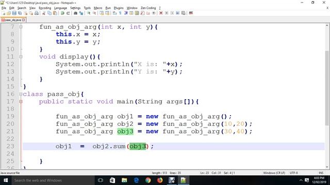Viewport: 330px width, 185px height.
Task: Click the editor's vertical scrollbar thumb
Action: pyautogui.click(x=327, y=88)
